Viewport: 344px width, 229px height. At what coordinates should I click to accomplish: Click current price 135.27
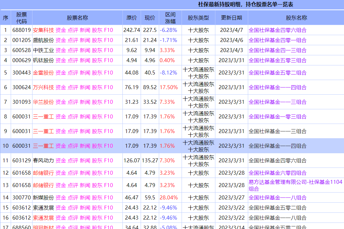[x=150, y=160]
